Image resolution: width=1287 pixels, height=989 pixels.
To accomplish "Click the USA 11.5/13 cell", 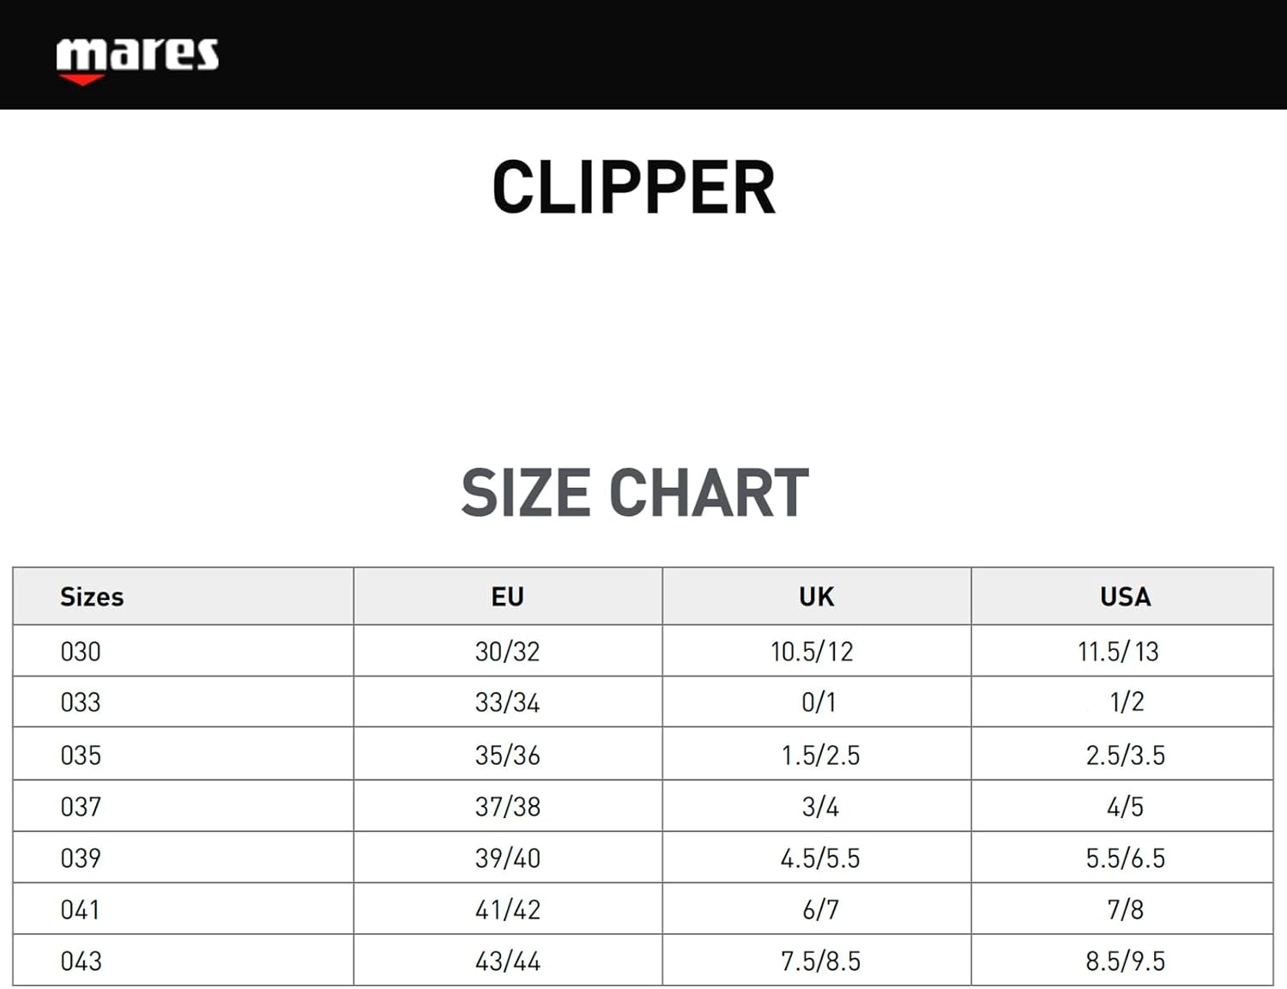I will pos(1118,652).
